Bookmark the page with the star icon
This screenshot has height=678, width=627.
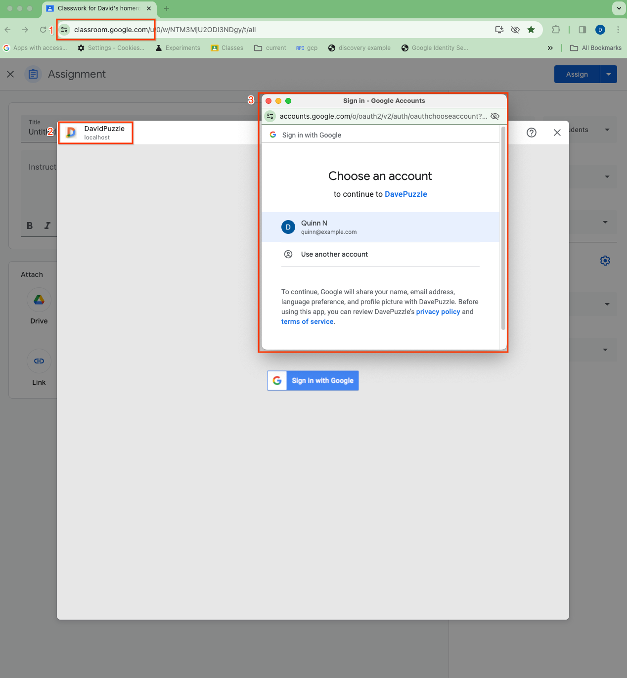(531, 30)
